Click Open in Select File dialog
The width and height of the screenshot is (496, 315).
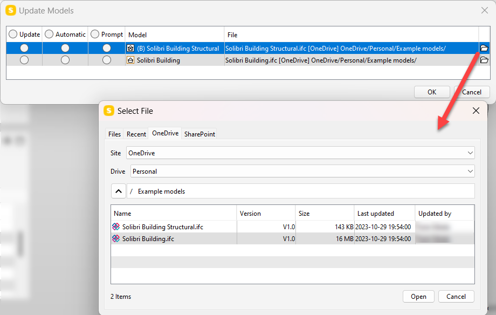click(418, 297)
